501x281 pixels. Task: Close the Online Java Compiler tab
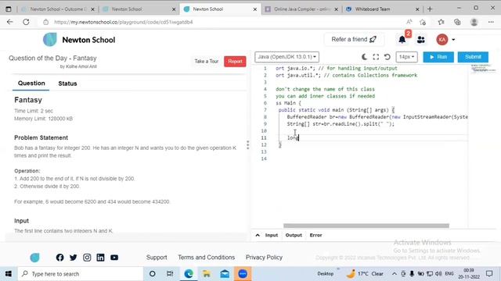click(x=336, y=9)
